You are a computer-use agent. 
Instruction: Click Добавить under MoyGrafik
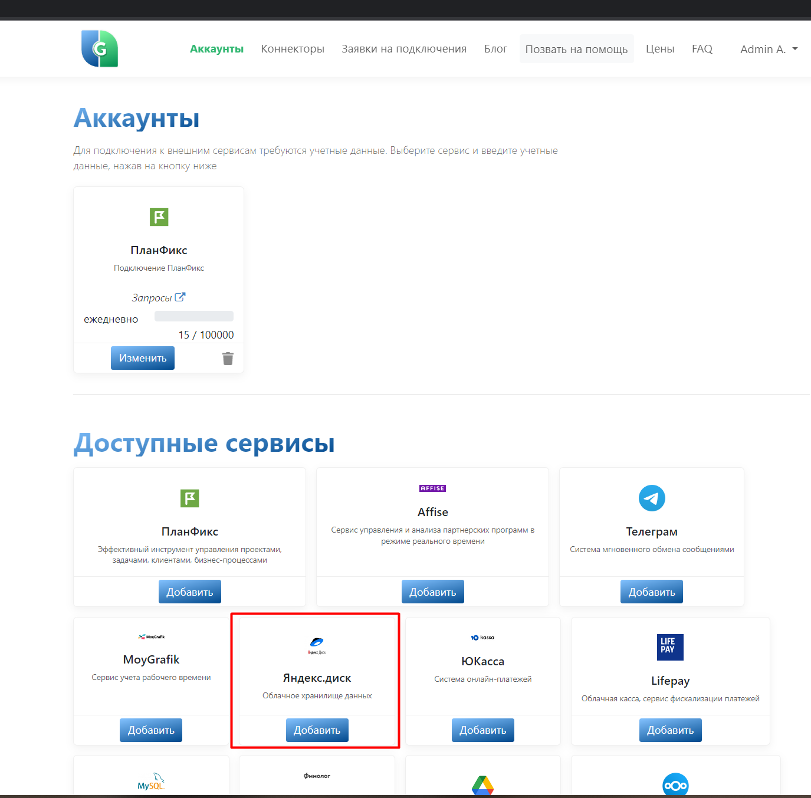pos(151,730)
